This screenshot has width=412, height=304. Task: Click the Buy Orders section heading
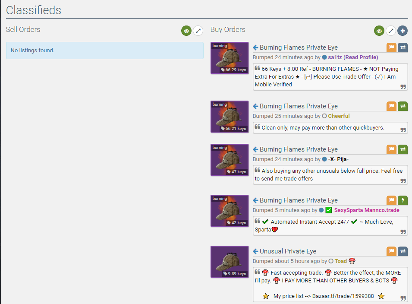(x=228, y=29)
